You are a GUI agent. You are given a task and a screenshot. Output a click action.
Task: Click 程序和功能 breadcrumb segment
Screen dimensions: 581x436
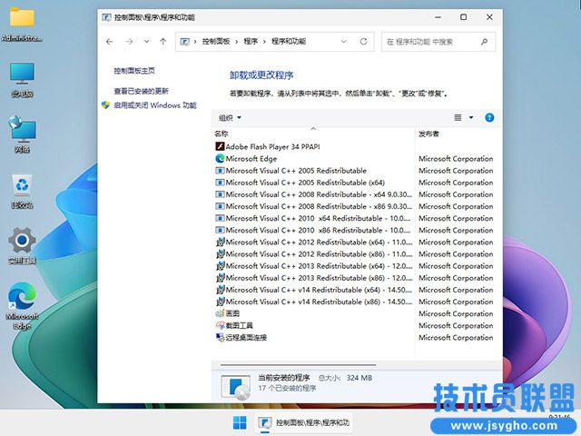pyautogui.click(x=289, y=42)
